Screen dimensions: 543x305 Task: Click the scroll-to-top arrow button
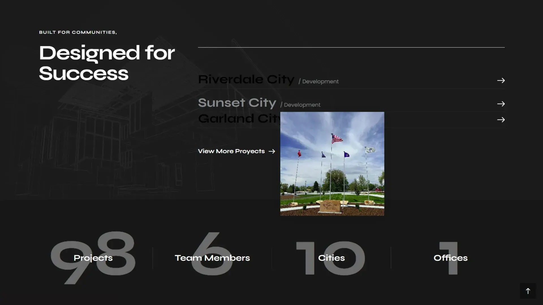tap(528, 291)
